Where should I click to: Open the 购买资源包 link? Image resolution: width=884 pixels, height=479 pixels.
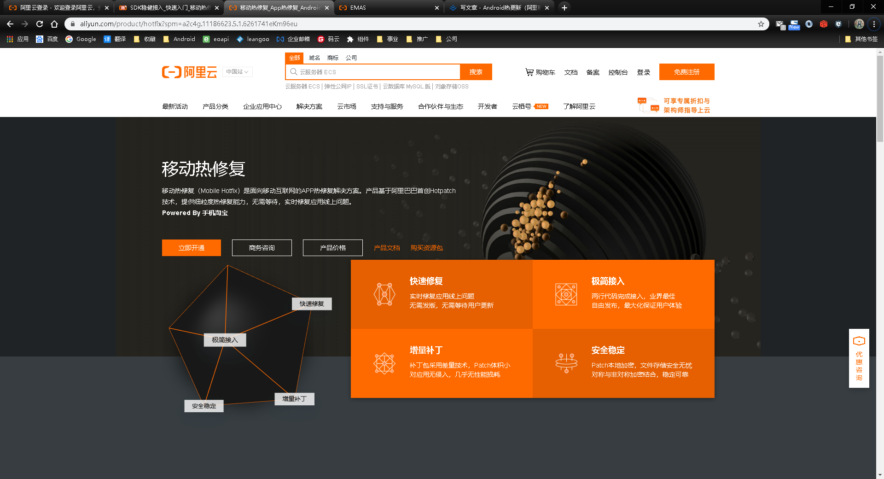[x=427, y=248]
